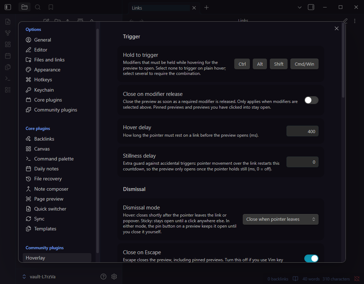Open Templates plugin settings
Image resolution: width=364 pixels, height=284 pixels.
click(x=57, y=229)
